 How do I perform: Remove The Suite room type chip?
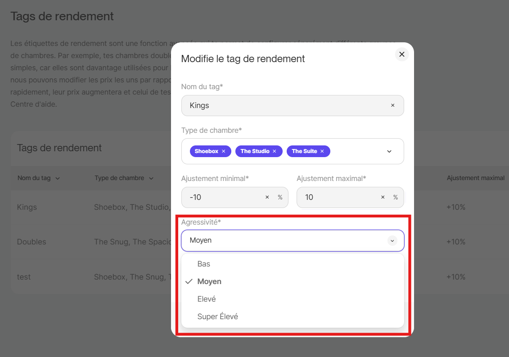(x=322, y=151)
